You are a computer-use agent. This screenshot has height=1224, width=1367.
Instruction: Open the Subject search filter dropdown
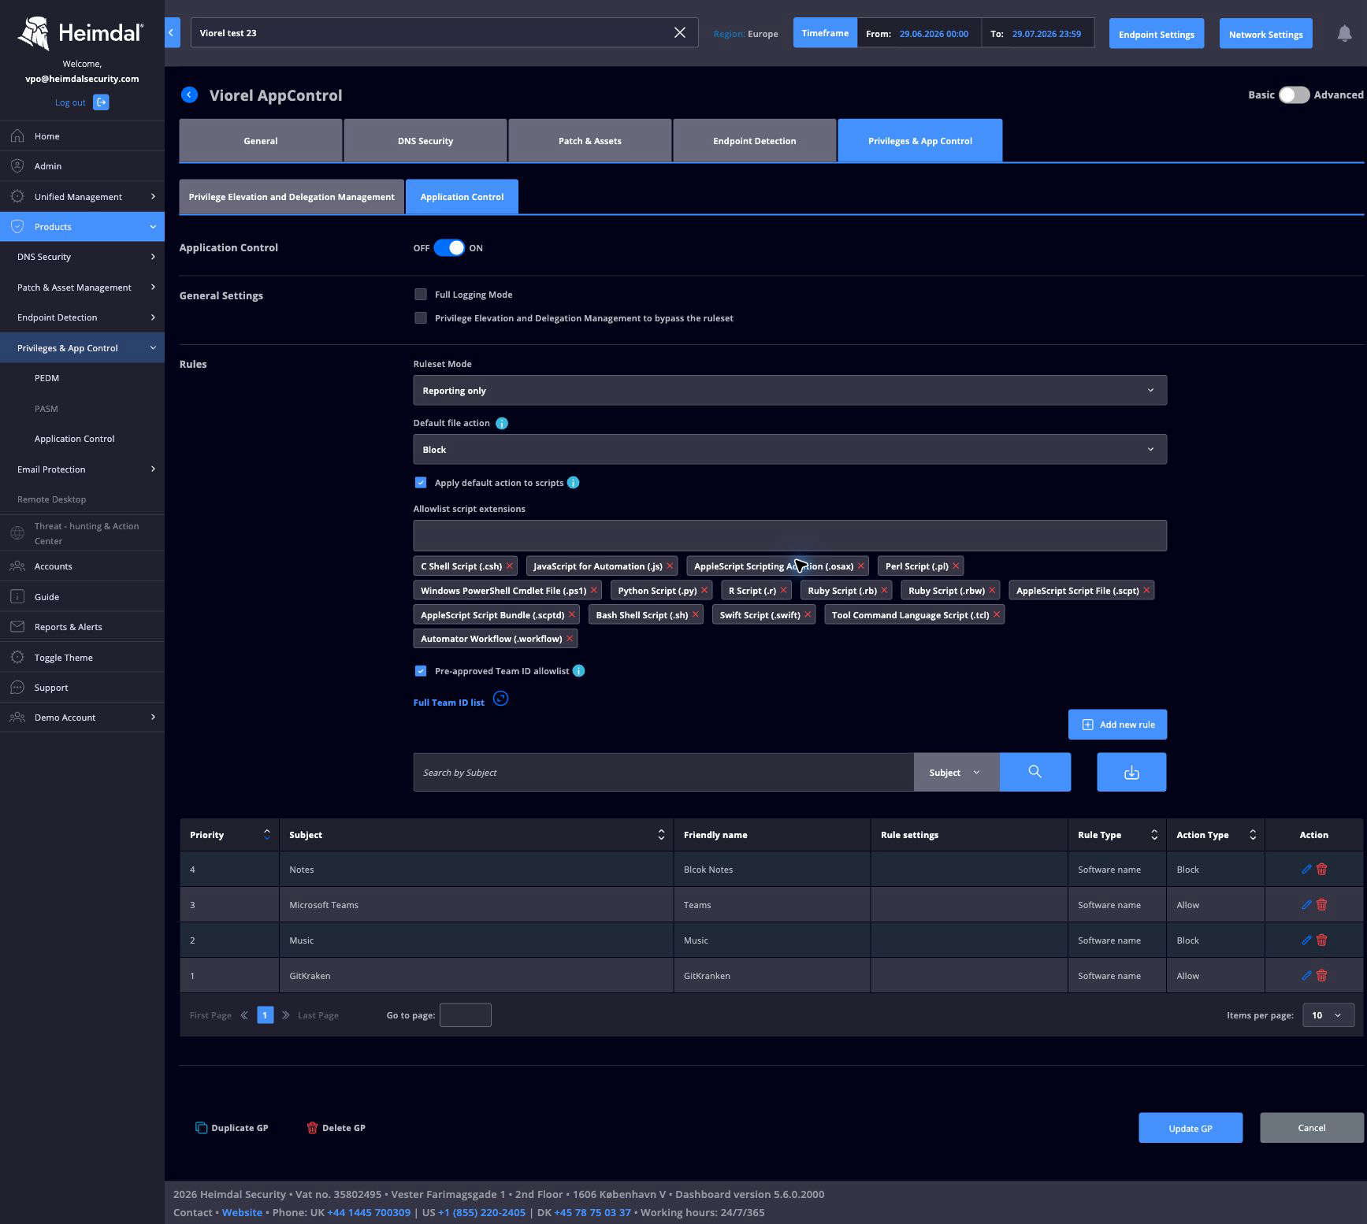[x=956, y=773]
